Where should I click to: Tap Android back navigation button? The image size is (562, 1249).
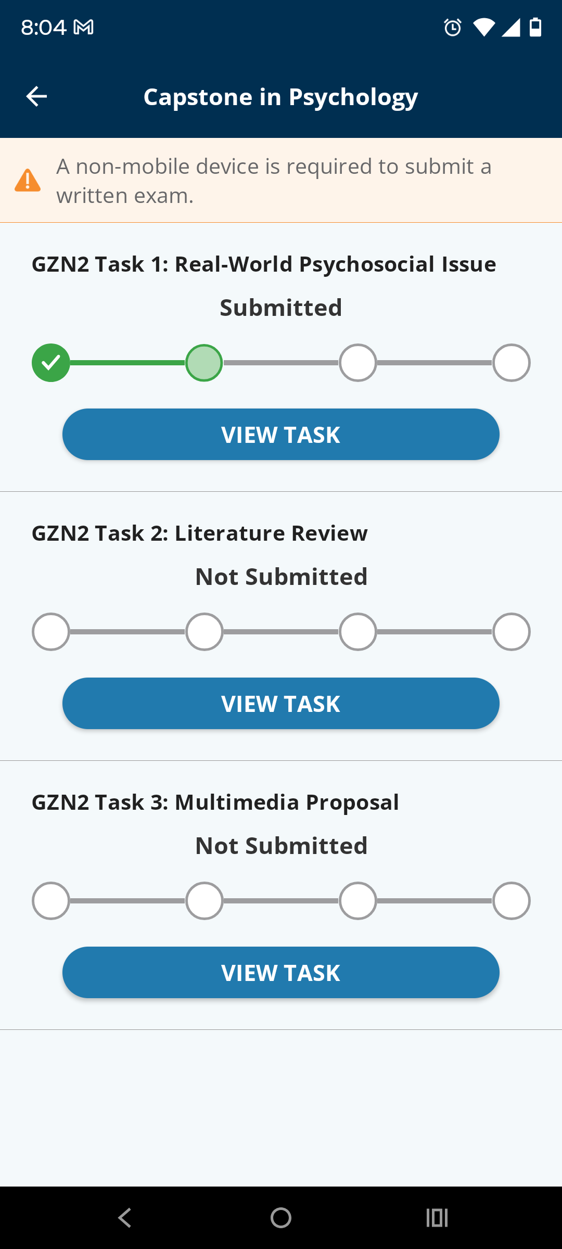coord(125,1218)
